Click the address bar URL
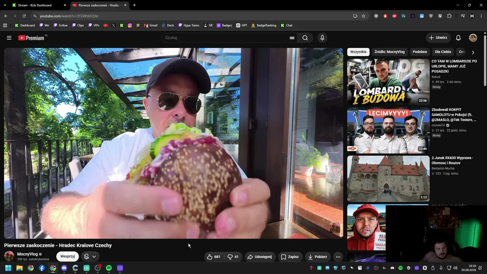This screenshot has height=274, width=487. coord(69,16)
